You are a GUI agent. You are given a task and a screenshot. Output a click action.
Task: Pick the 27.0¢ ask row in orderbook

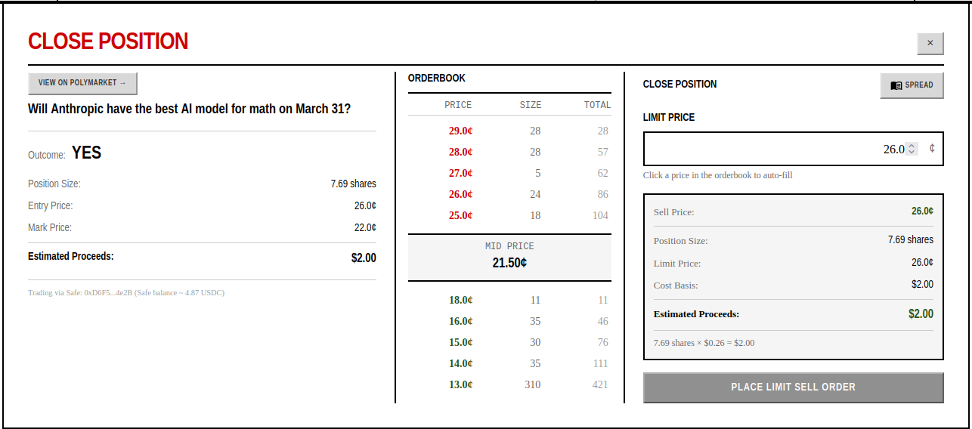click(460, 173)
